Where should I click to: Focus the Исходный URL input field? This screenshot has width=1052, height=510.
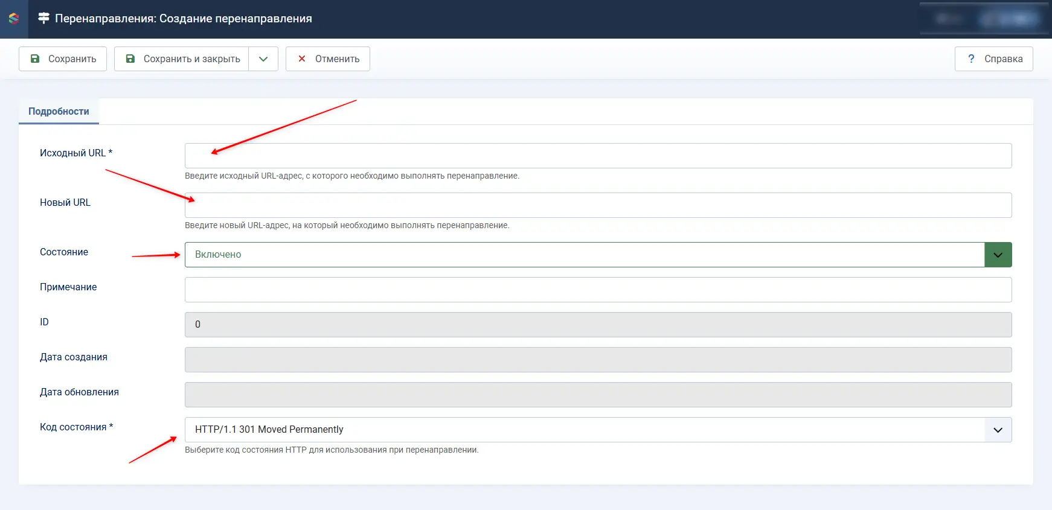pyautogui.click(x=598, y=156)
